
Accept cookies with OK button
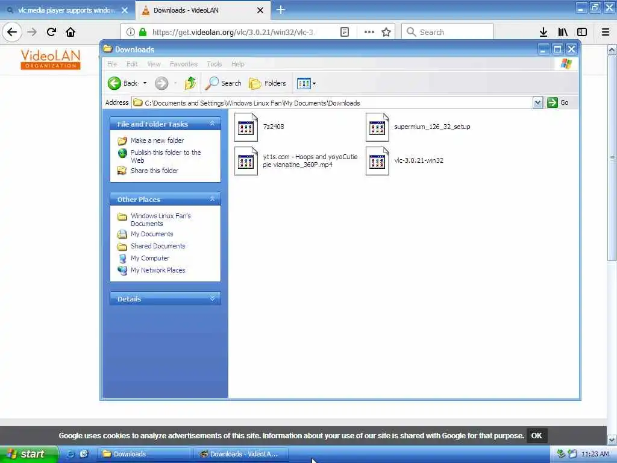coord(536,435)
